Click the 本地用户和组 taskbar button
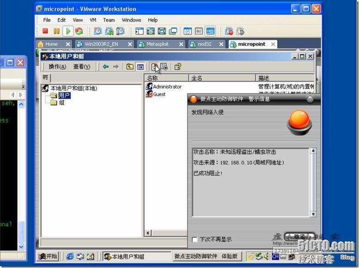This screenshot has height=268, width=359. 136,257
